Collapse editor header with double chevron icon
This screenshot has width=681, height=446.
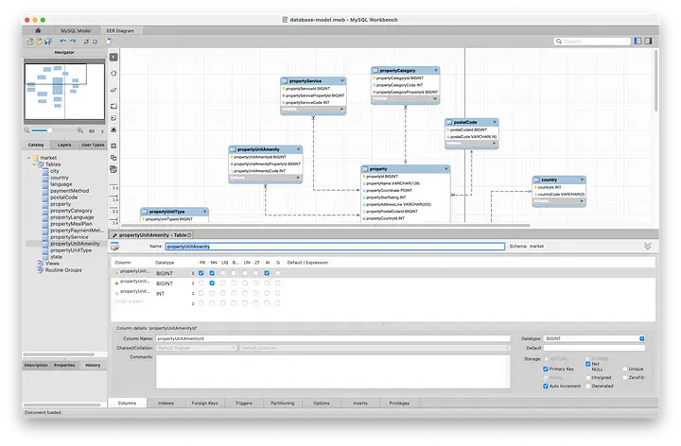(x=648, y=246)
